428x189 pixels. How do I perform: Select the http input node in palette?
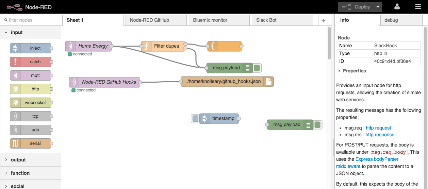coord(31,89)
